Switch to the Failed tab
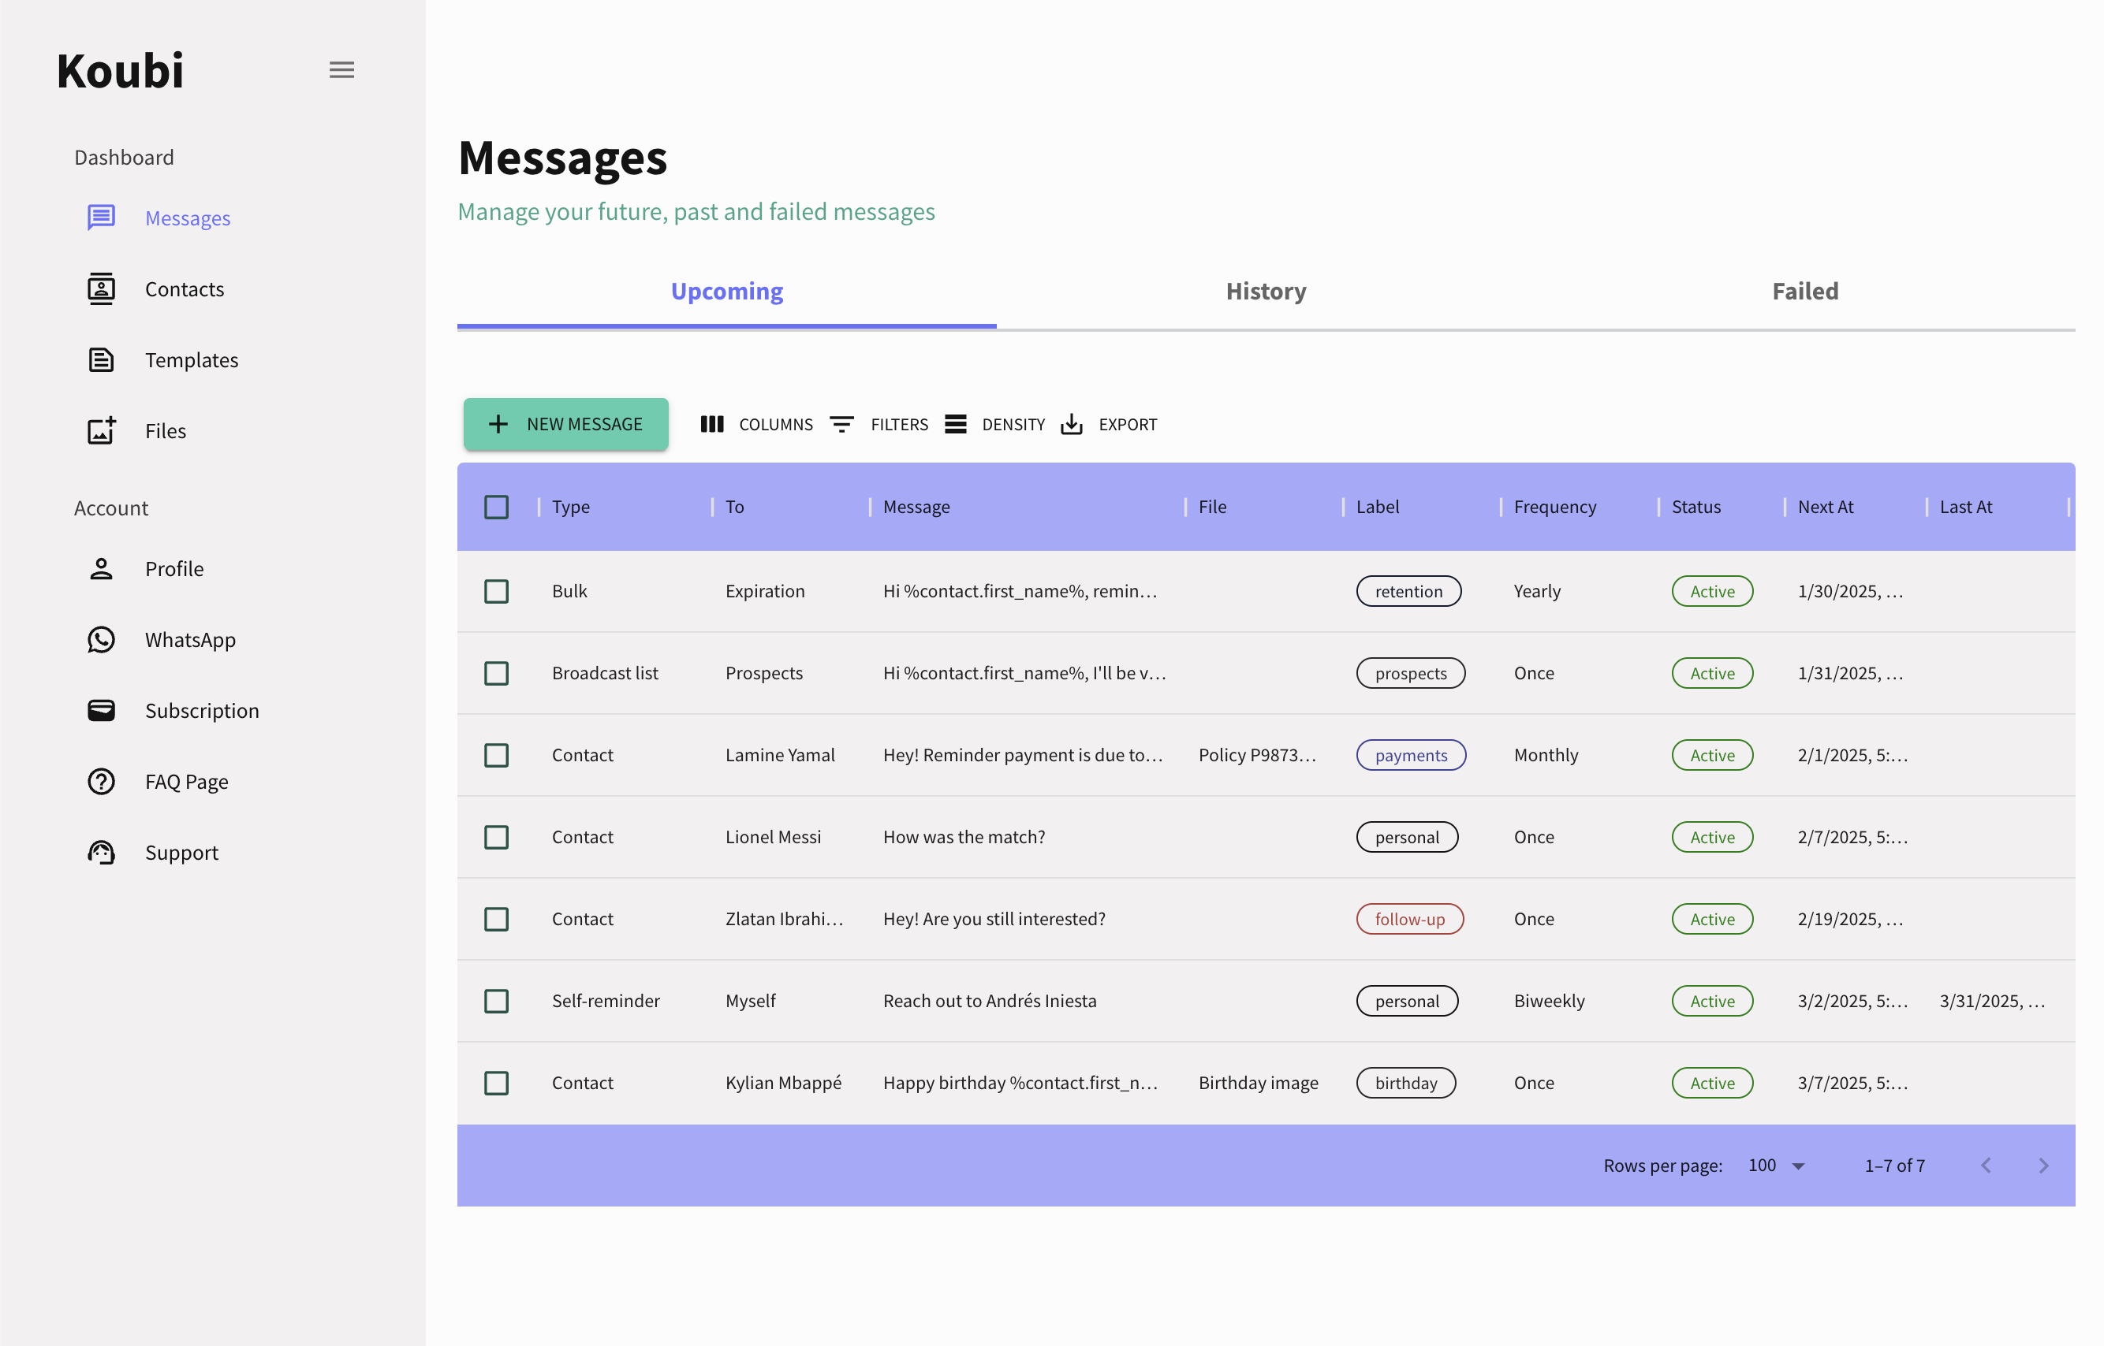 point(1804,292)
